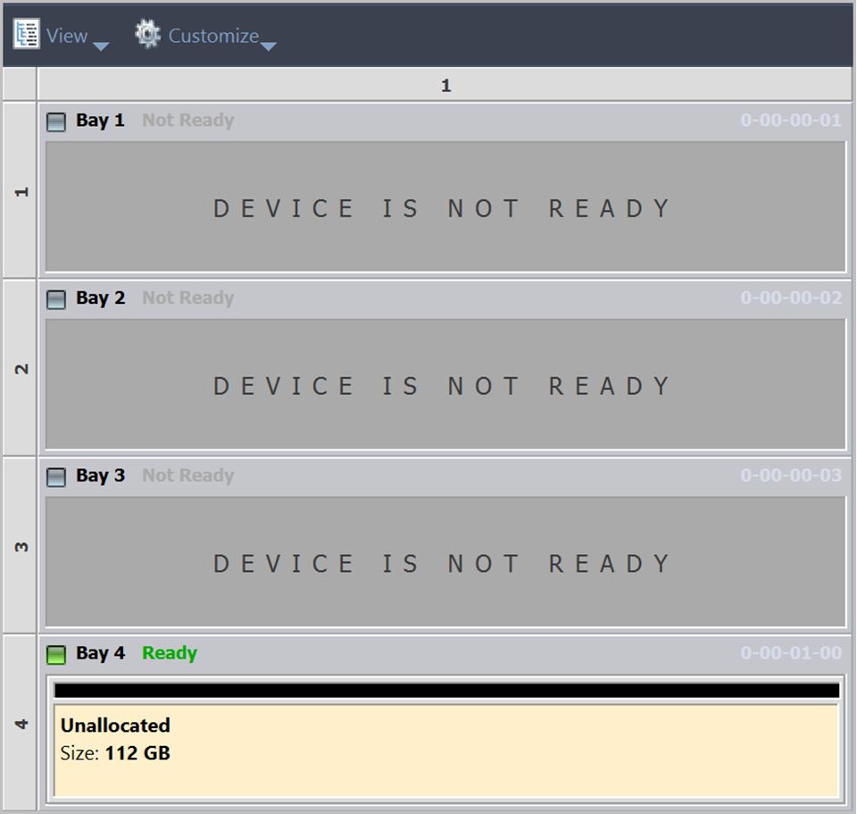Click the Bay 1 gray status icon
Viewport: 857px width, 814px height.
[x=56, y=122]
